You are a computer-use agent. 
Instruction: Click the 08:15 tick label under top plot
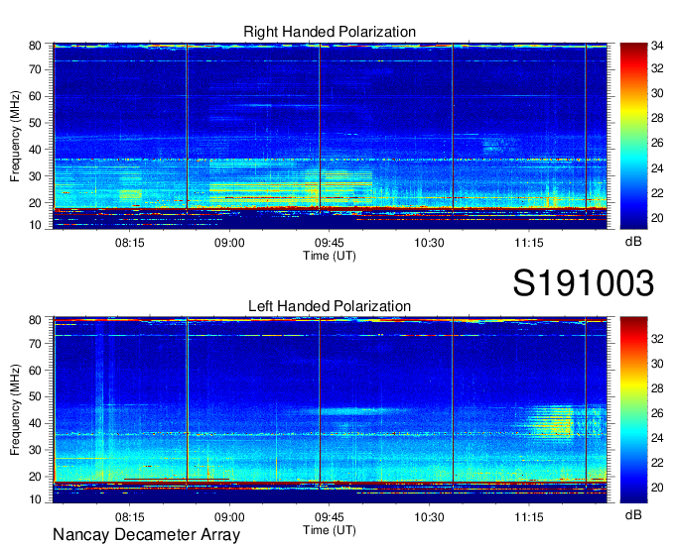pos(130,243)
